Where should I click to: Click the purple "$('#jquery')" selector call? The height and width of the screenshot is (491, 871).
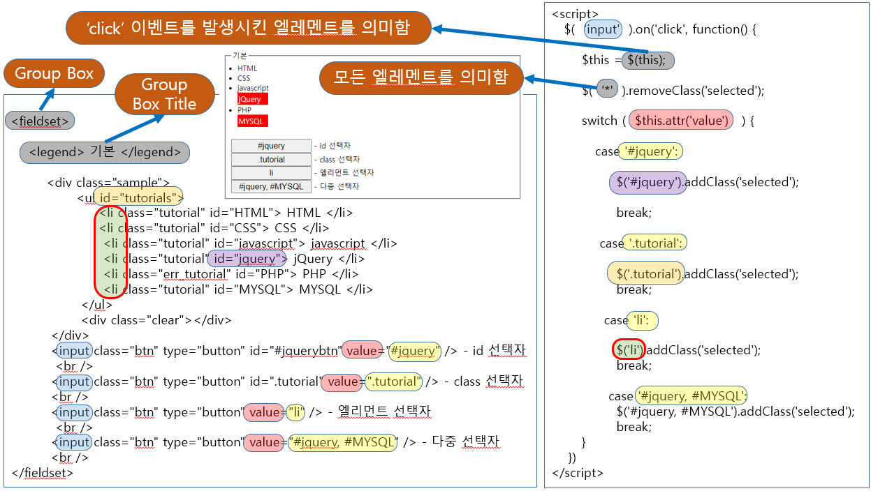(x=648, y=182)
